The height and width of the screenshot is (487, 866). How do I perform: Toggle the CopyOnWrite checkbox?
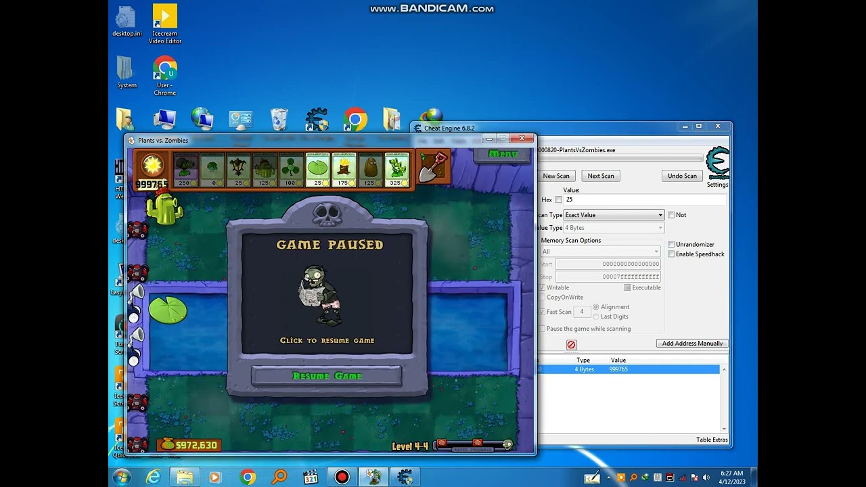pos(542,298)
